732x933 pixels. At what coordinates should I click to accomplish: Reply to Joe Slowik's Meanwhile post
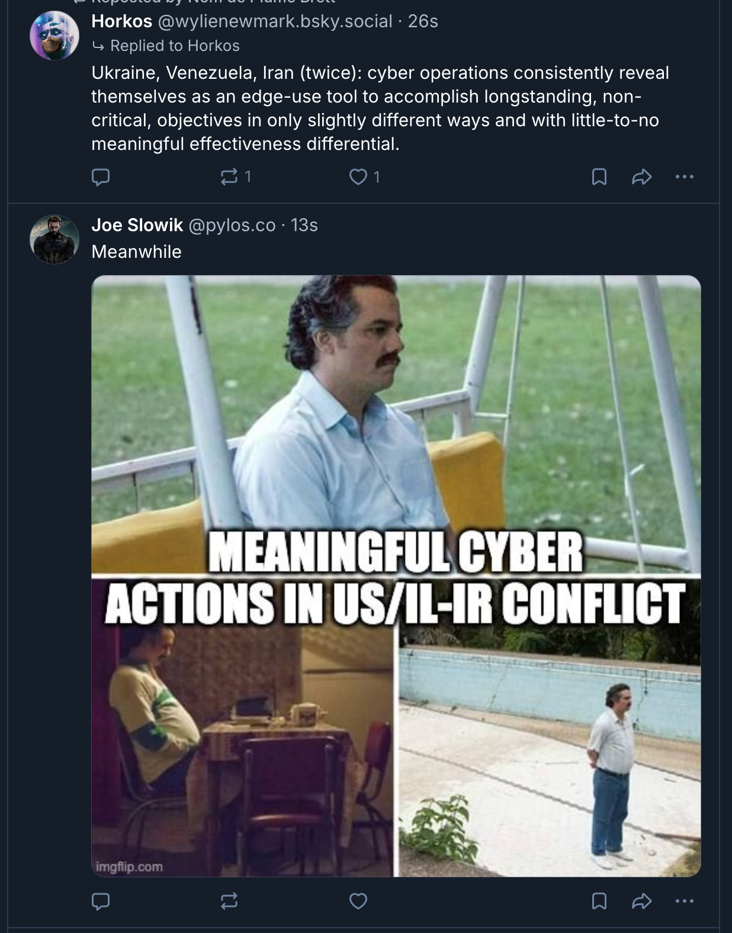(101, 901)
